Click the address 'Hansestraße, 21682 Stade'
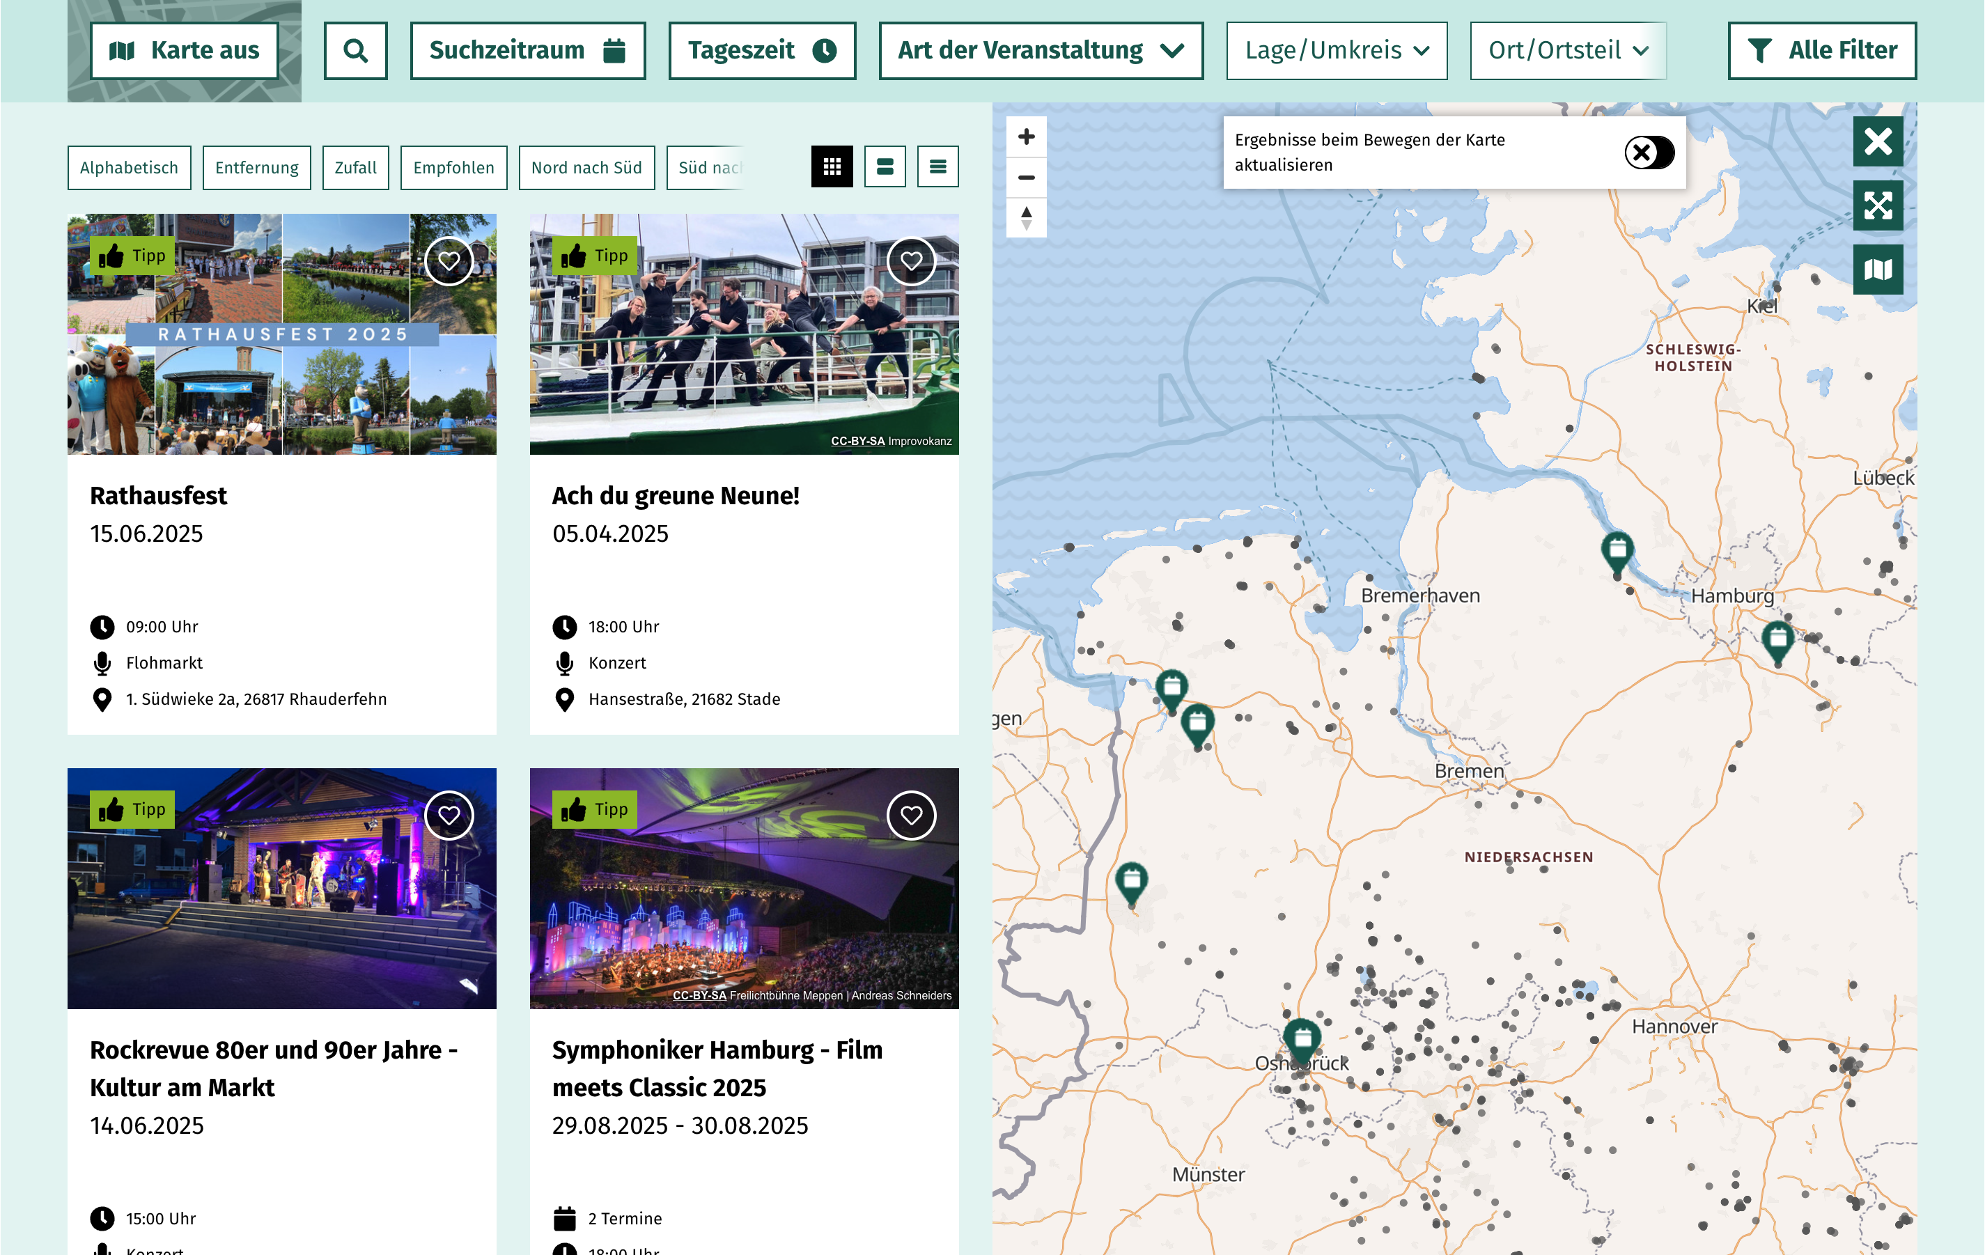The image size is (1985, 1255). [x=684, y=700]
